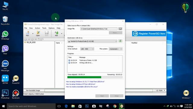
Task: Open the WhatsApp desktop shortcut
Action: 5,35
